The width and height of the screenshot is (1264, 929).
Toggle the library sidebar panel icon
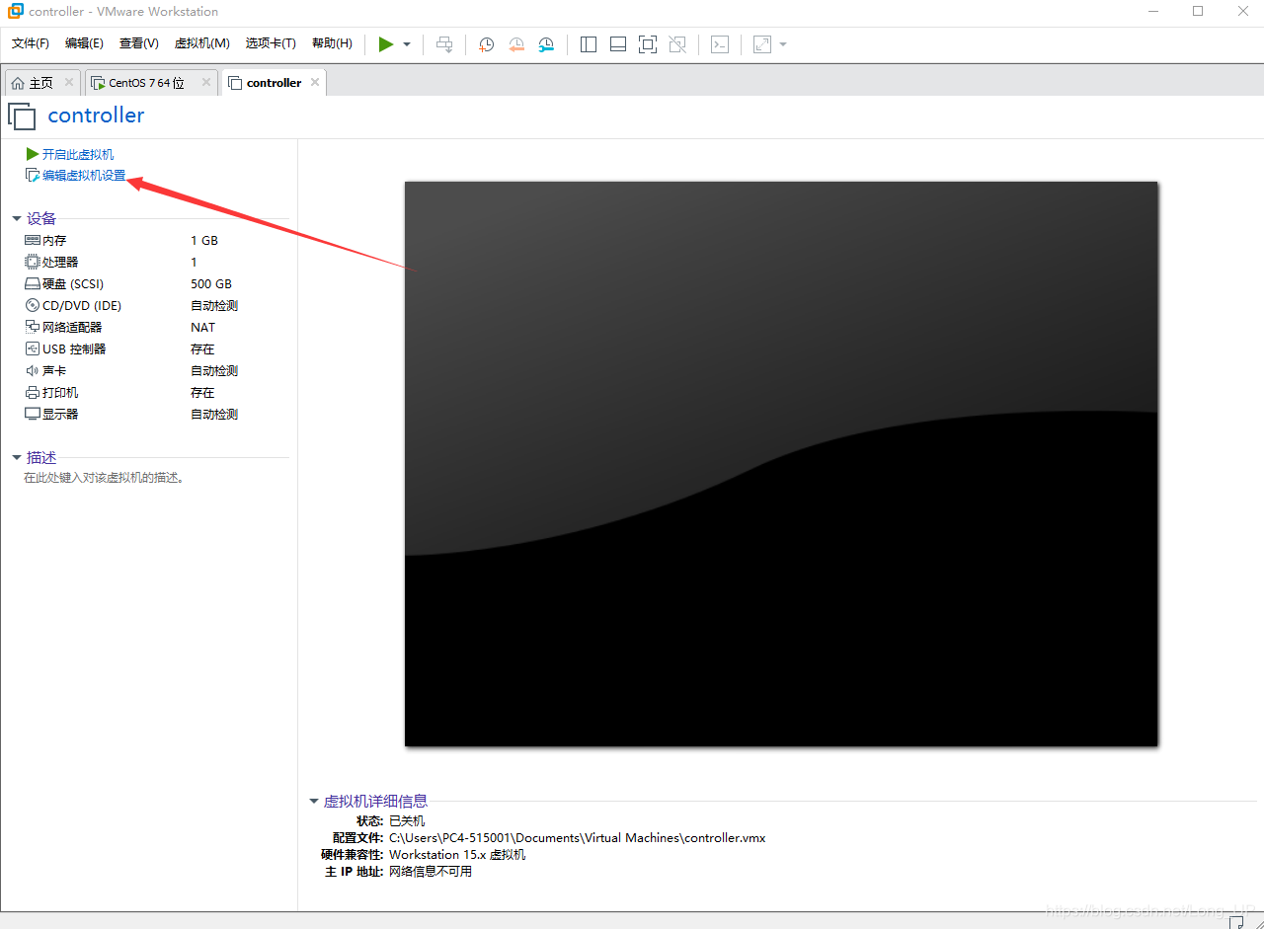[589, 44]
